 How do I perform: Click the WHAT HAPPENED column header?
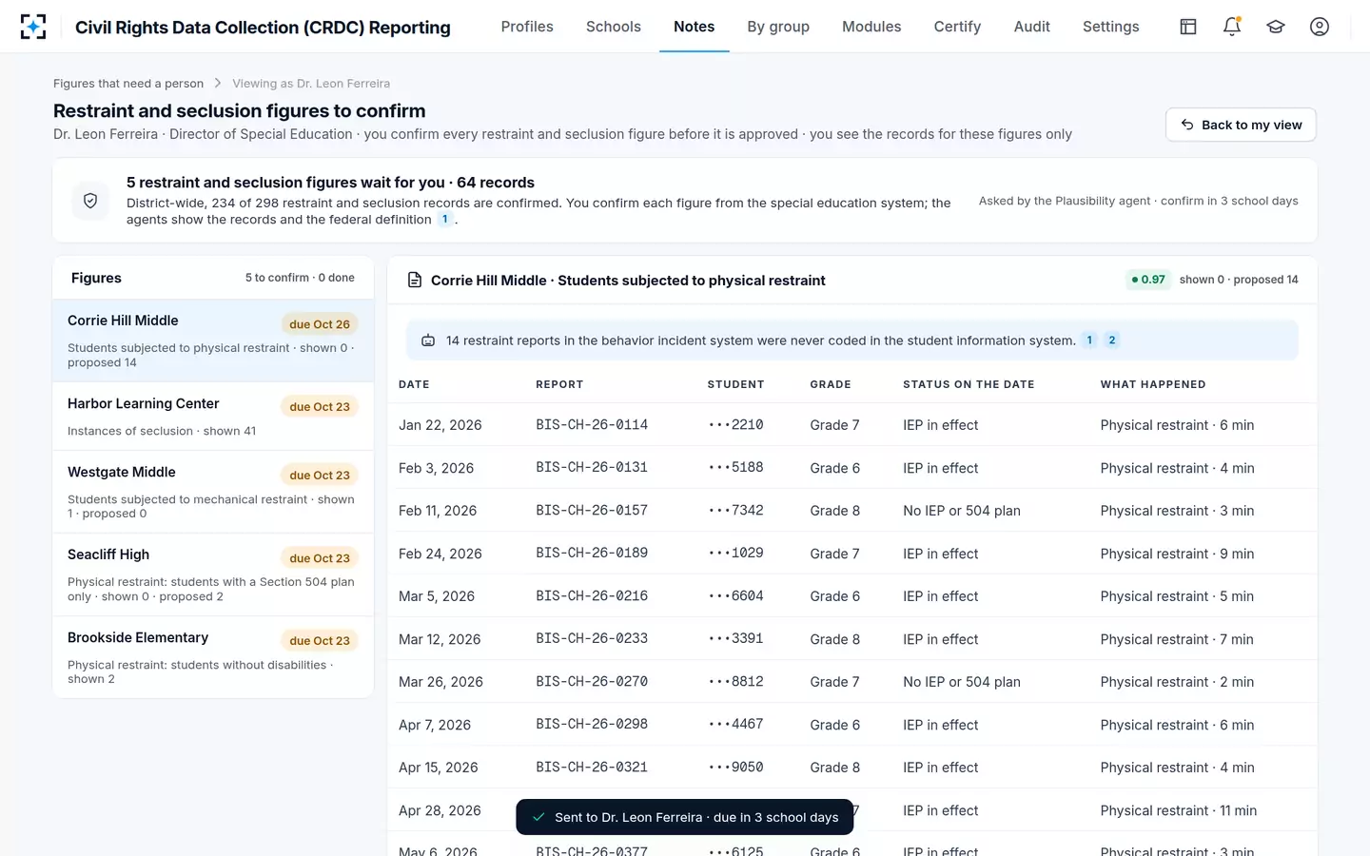point(1153,384)
